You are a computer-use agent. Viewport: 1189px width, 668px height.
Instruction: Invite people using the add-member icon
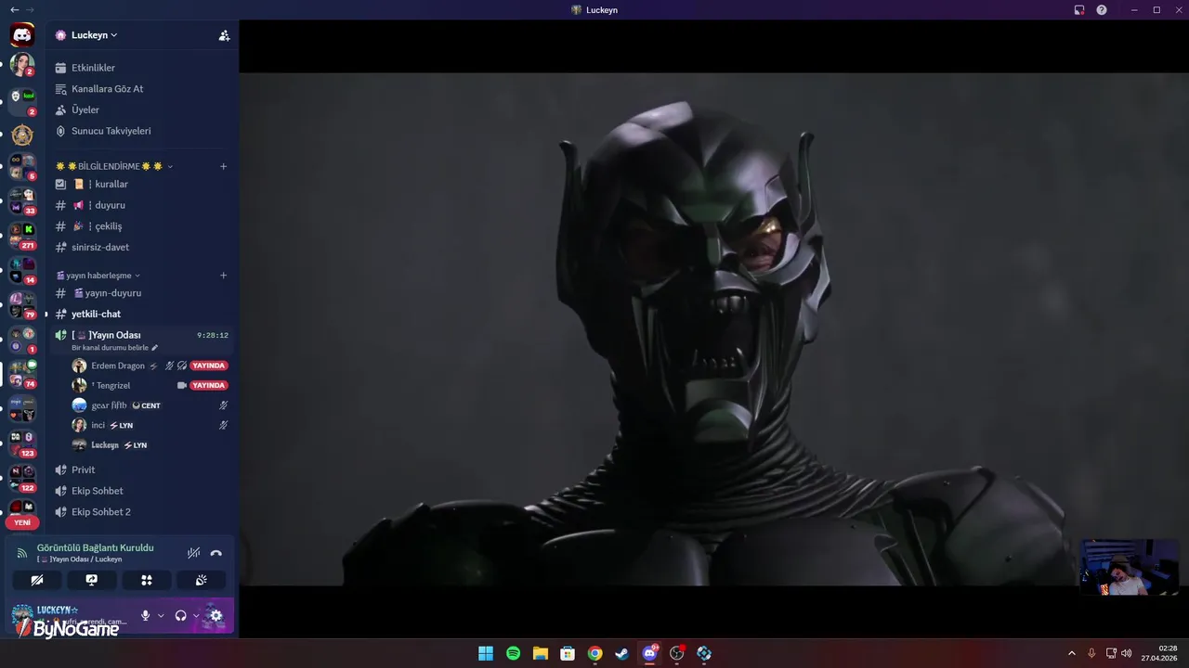[x=224, y=35]
